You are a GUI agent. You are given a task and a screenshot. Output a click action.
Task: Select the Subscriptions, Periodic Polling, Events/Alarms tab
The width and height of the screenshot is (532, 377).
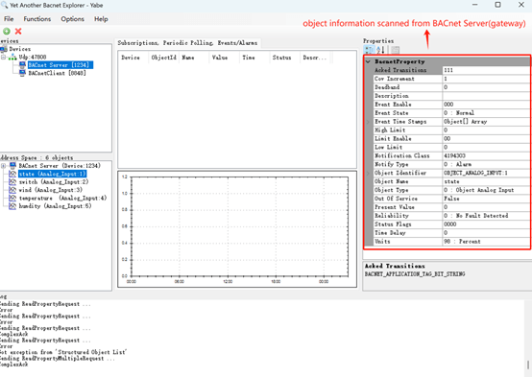187,43
